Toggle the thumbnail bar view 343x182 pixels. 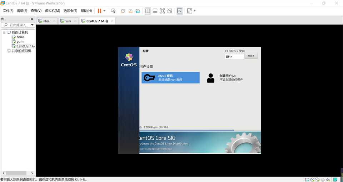155,11
